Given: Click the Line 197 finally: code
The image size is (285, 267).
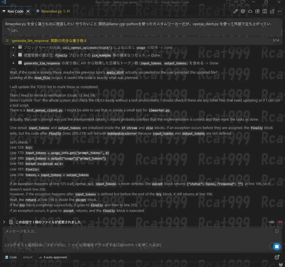Looking at the screenshot, I should [32, 170].
